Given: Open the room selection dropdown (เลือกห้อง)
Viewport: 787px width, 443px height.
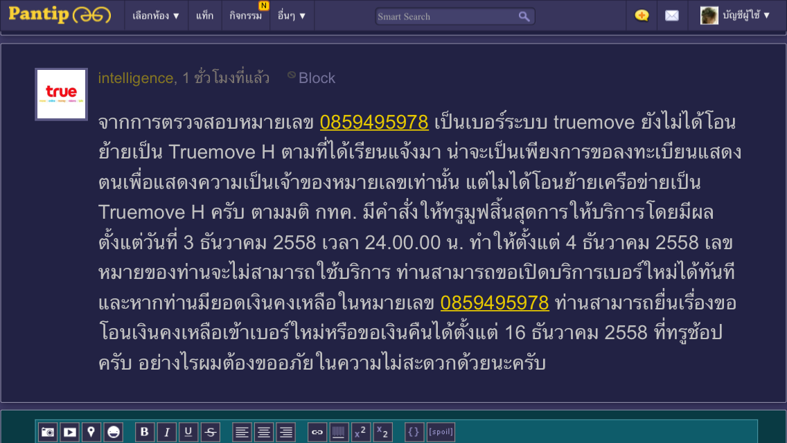Looking at the screenshot, I should (156, 15).
